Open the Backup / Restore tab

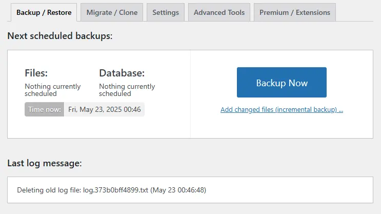point(44,12)
